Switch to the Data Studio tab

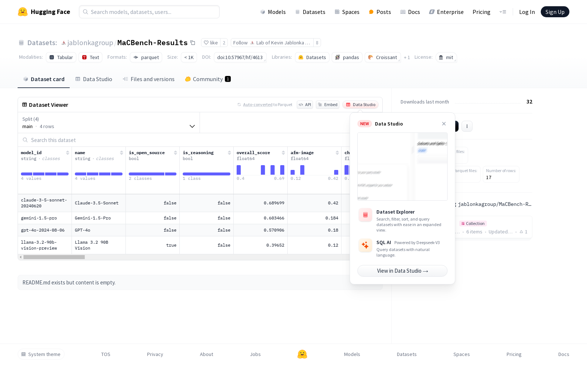pyautogui.click(x=94, y=79)
